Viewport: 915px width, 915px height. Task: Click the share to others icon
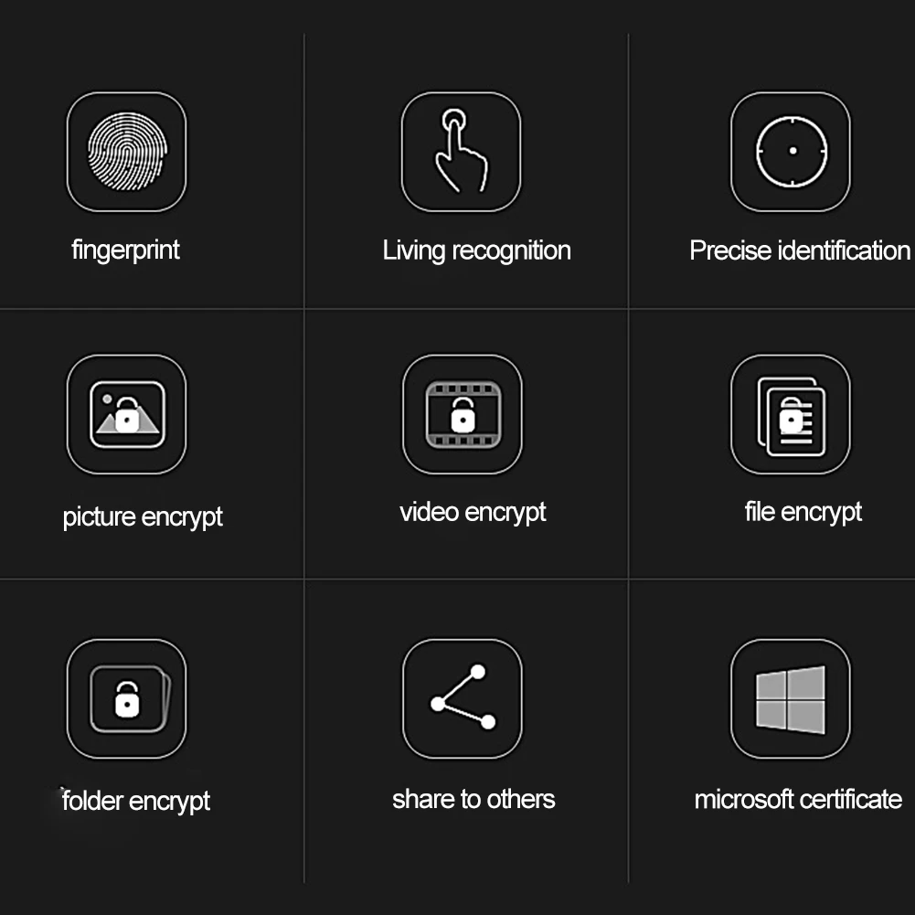(x=463, y=698)
